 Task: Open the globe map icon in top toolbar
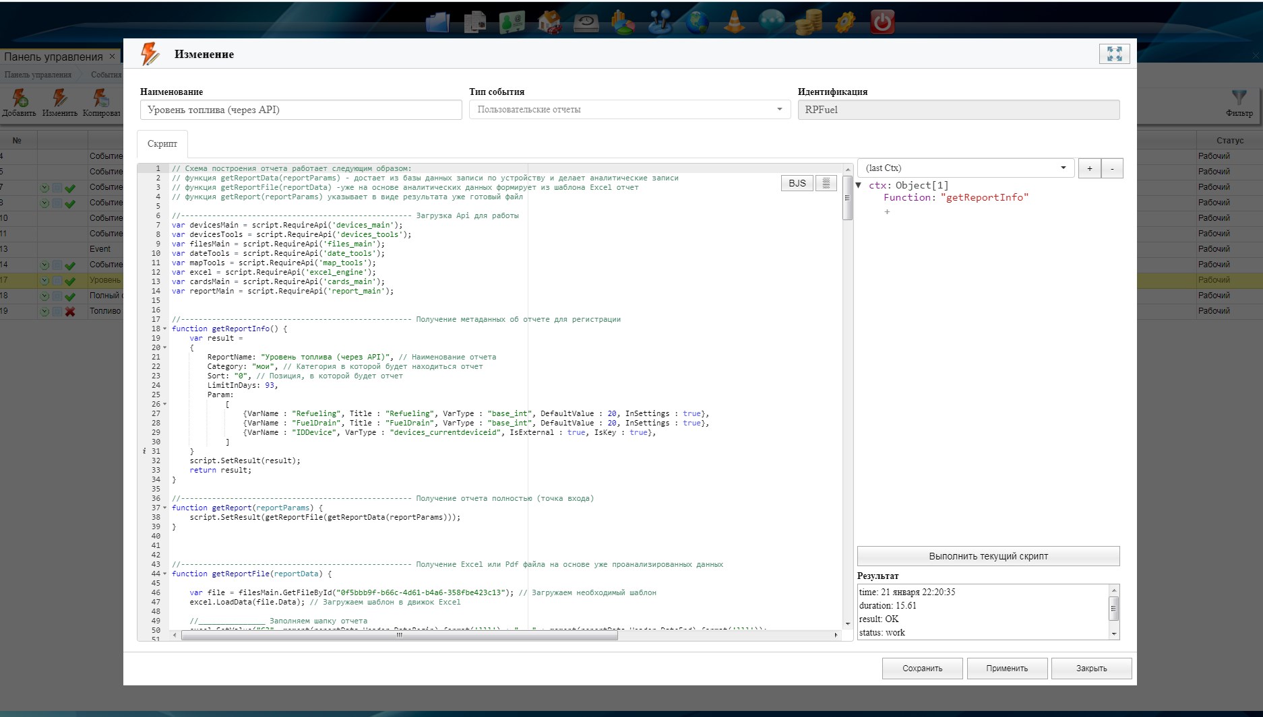(698, 22)
